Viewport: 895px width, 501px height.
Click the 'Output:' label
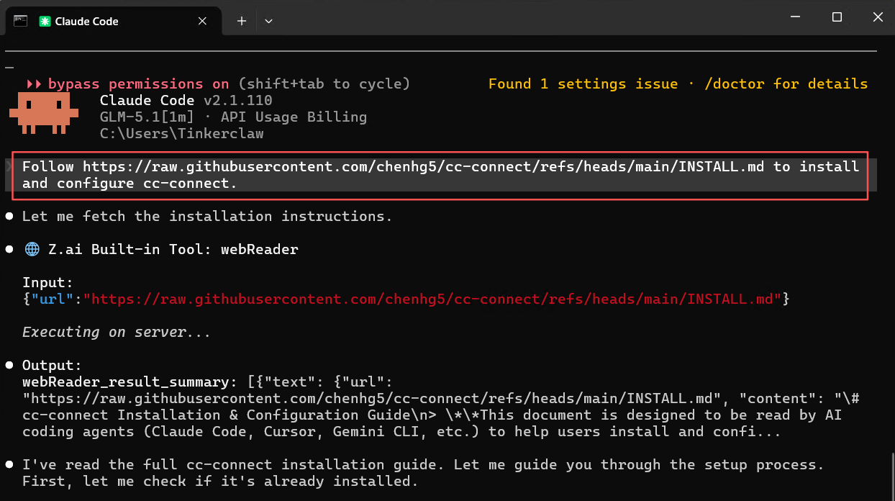point(53,365)
